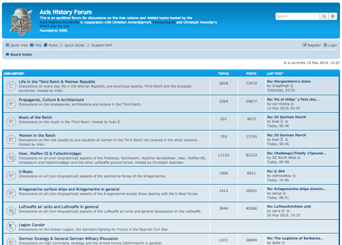342x245 pixels.
Task: Click the forum icon beside Luftwaffe air units
Action: tap(11, 210)
